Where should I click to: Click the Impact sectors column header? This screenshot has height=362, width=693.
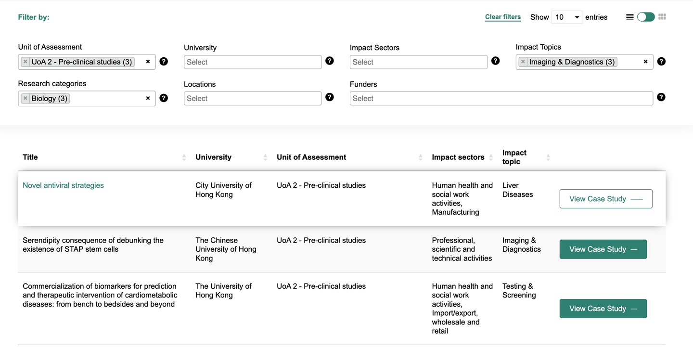pyautogui.click(x=458, y=157)
